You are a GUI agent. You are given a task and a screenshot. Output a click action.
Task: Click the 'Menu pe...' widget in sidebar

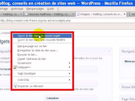tap(129, 61)
